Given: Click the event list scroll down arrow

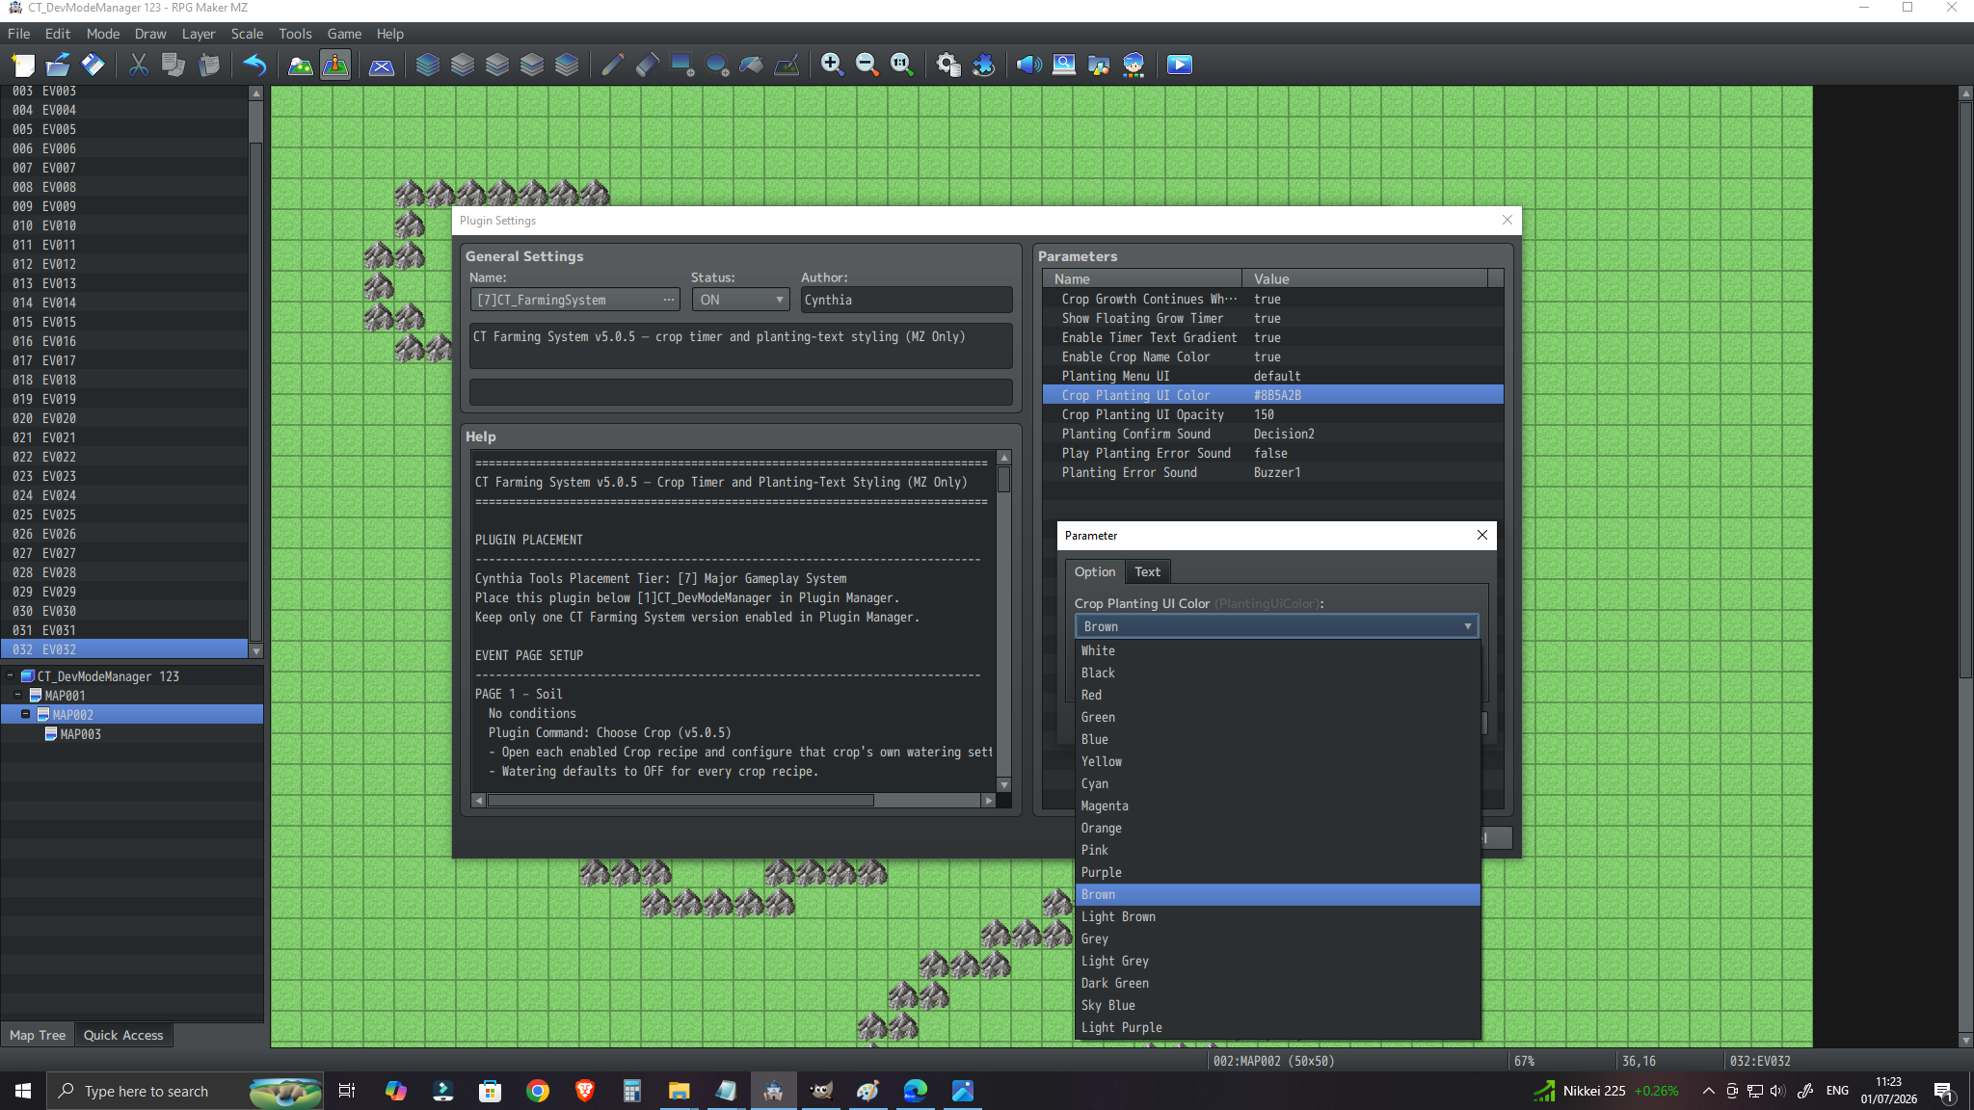Looking at the screenshot, I should point(255,651).
